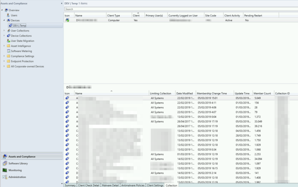Switch to the Antimalware Policies tab
The width and height of the screenshot is (298, 187).
click(133, 185)
